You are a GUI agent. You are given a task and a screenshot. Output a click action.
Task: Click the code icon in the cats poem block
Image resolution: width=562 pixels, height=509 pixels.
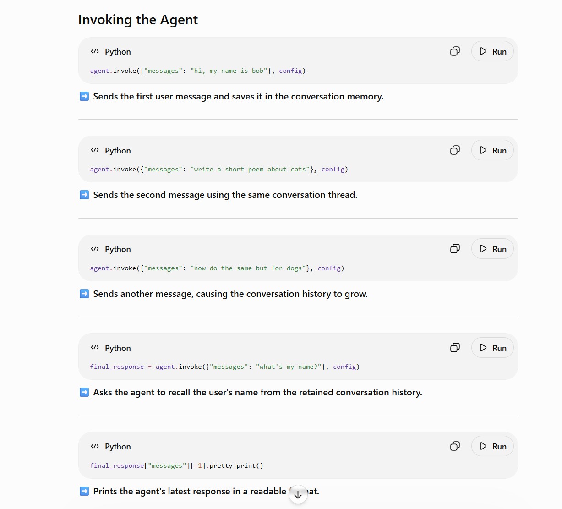(x=95, y=150)
